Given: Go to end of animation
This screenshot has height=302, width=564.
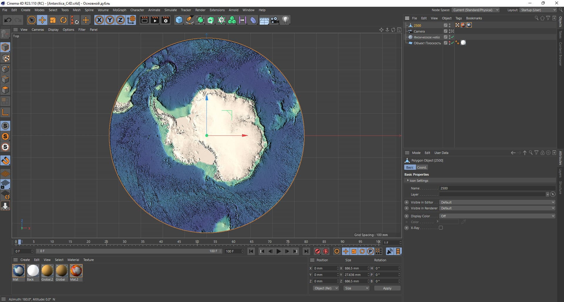Looking at the screenshot, I should tap(306, 251).
